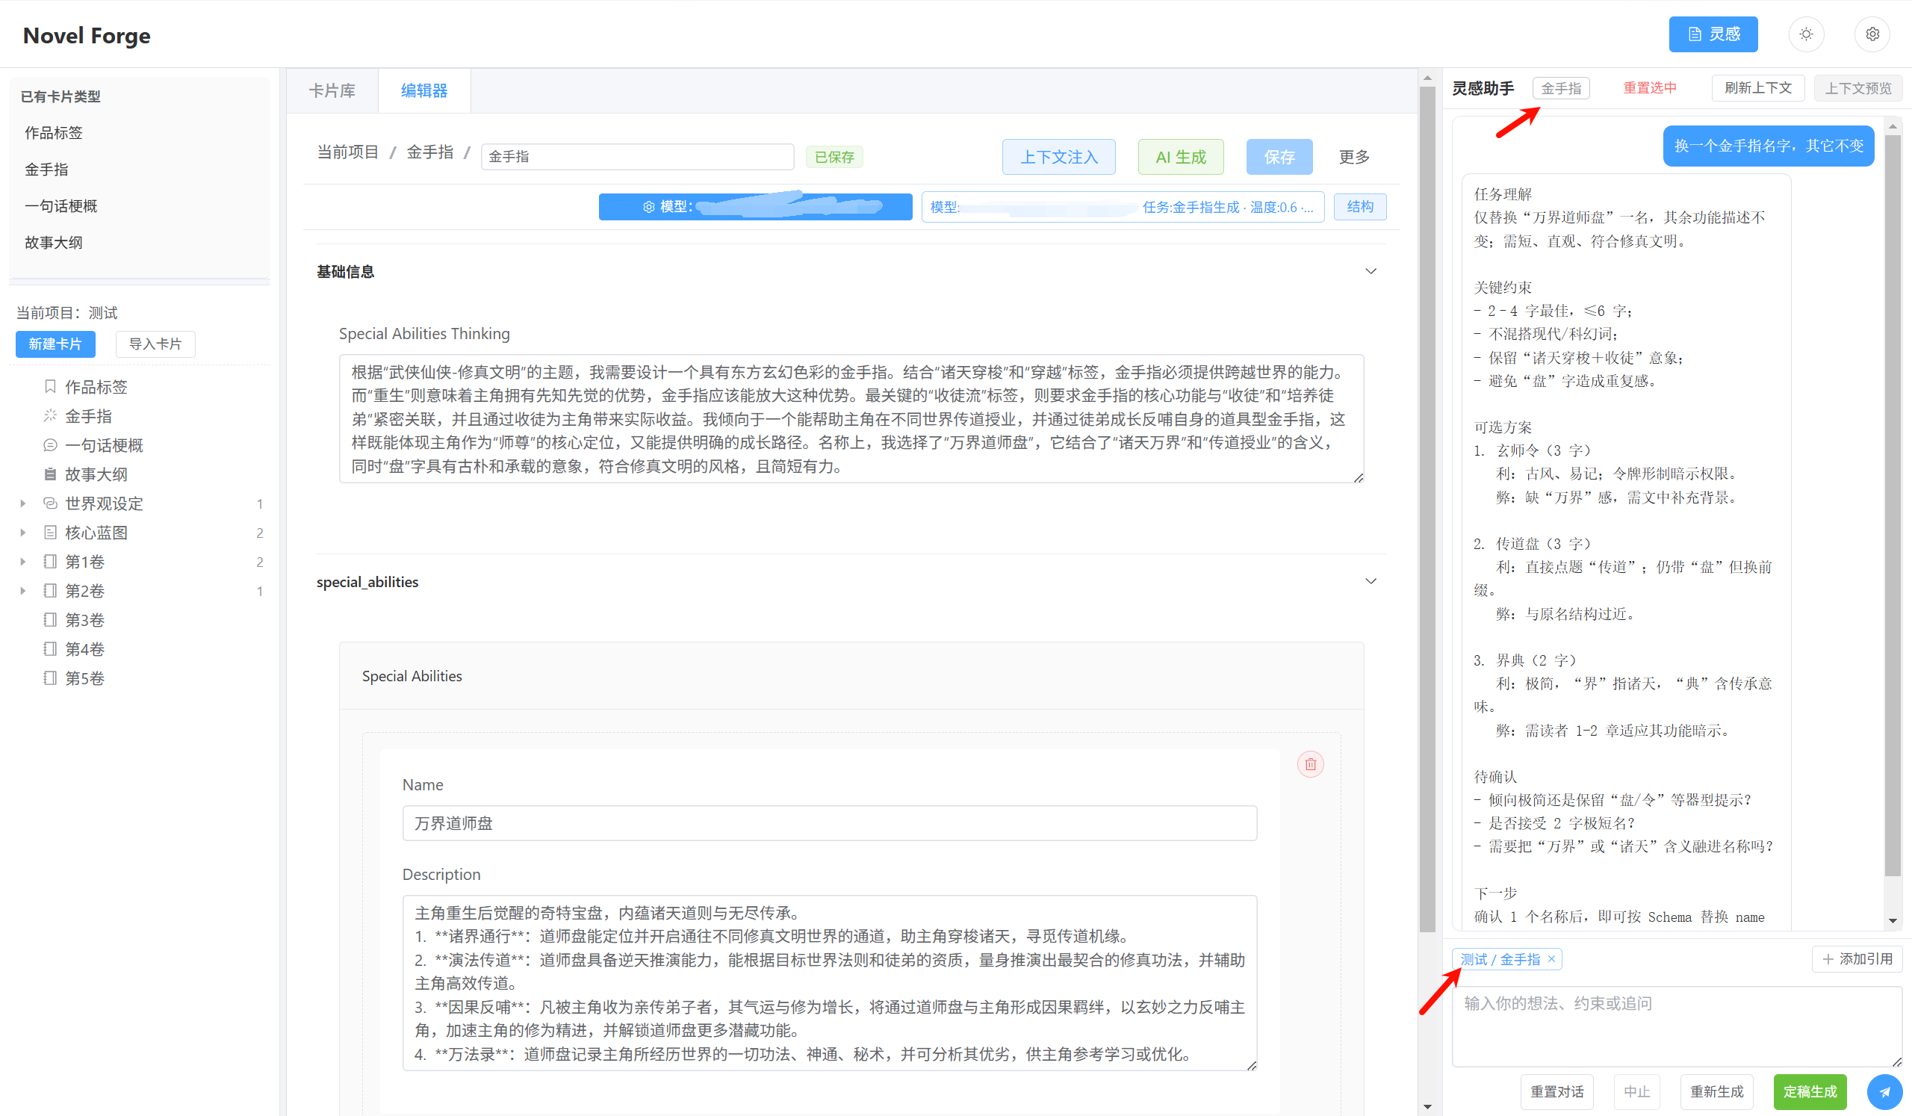Edit the Description textarea
The width and height of the screenshot is (1912, 1116).
(829, 983)
